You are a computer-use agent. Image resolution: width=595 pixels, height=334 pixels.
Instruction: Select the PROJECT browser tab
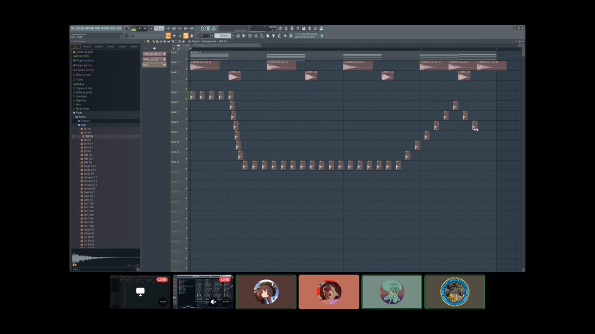(87, 47)
